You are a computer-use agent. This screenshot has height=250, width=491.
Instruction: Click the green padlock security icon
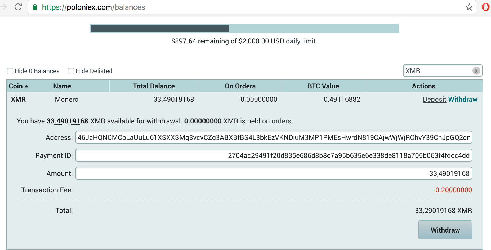pos(35,7)
